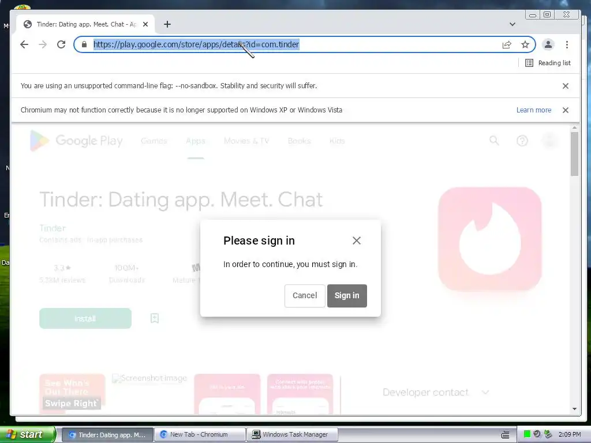Click the green CPU usage tray icon
591x443 pixels.
527,434
